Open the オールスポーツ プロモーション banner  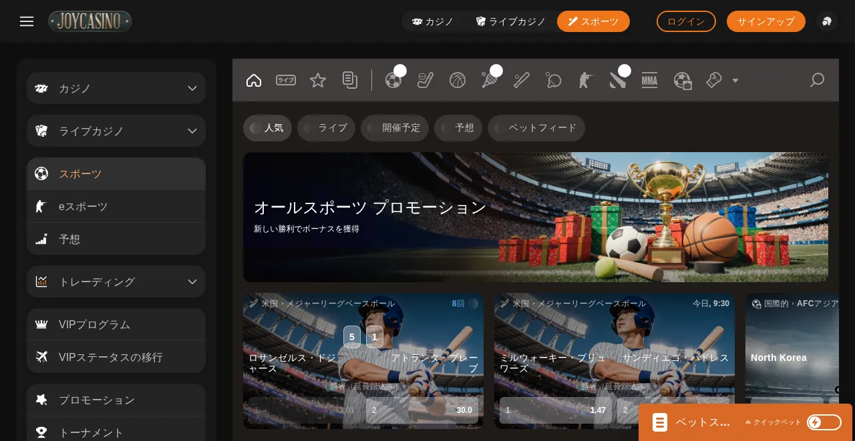click(536, 217)
